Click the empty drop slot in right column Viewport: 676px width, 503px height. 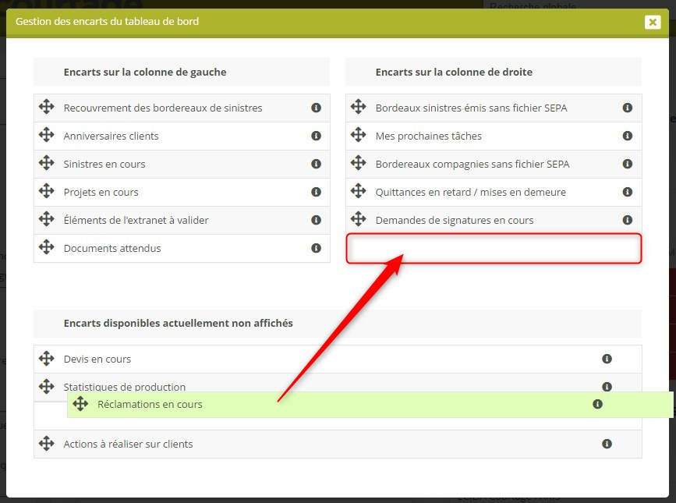(x=494, y=249)
